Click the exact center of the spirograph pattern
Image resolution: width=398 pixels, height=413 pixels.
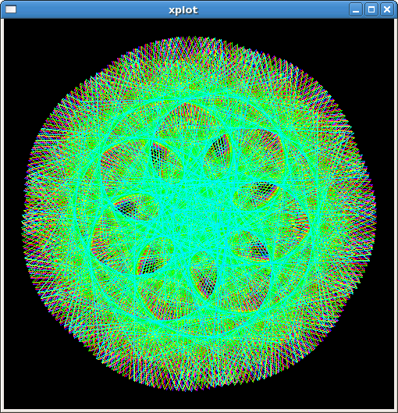coord(200,213)
